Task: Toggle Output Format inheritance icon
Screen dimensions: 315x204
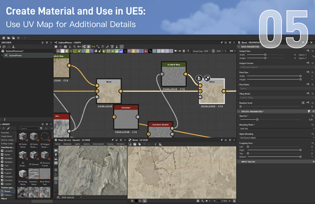Action: click(308, 63)
